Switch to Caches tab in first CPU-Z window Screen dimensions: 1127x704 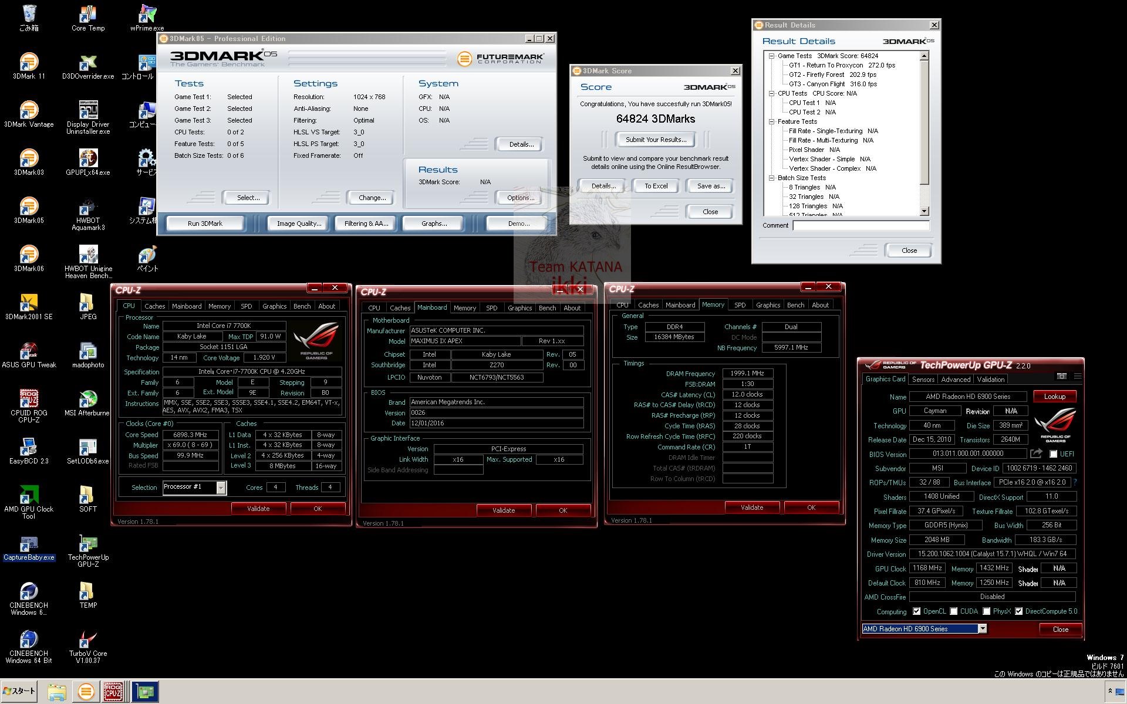pyautogui.click(x=154, y=306)
